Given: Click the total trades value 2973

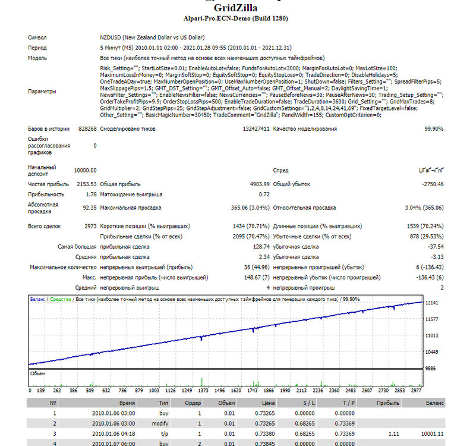Looking at the screenshot, I should [90, 227].
